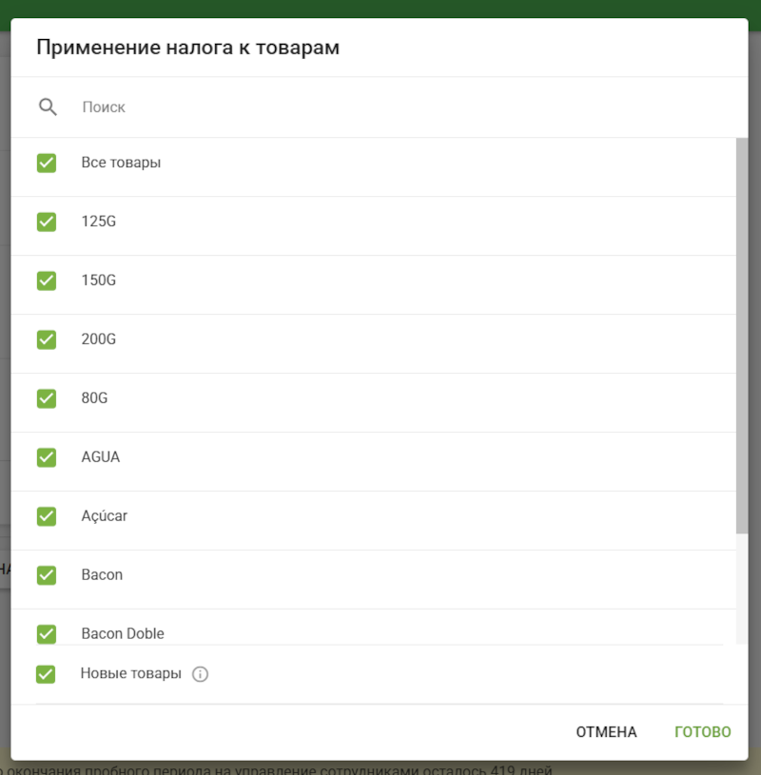Select the Все товары label text
The width and height of the screenshot is (761, 775).
pyautogui.click(x=121, y=163)
